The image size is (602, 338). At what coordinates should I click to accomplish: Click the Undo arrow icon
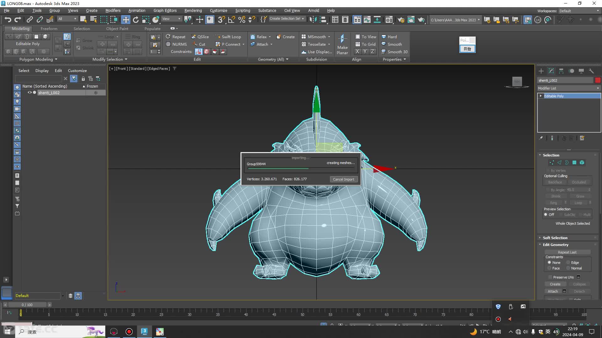click(8, 20)
